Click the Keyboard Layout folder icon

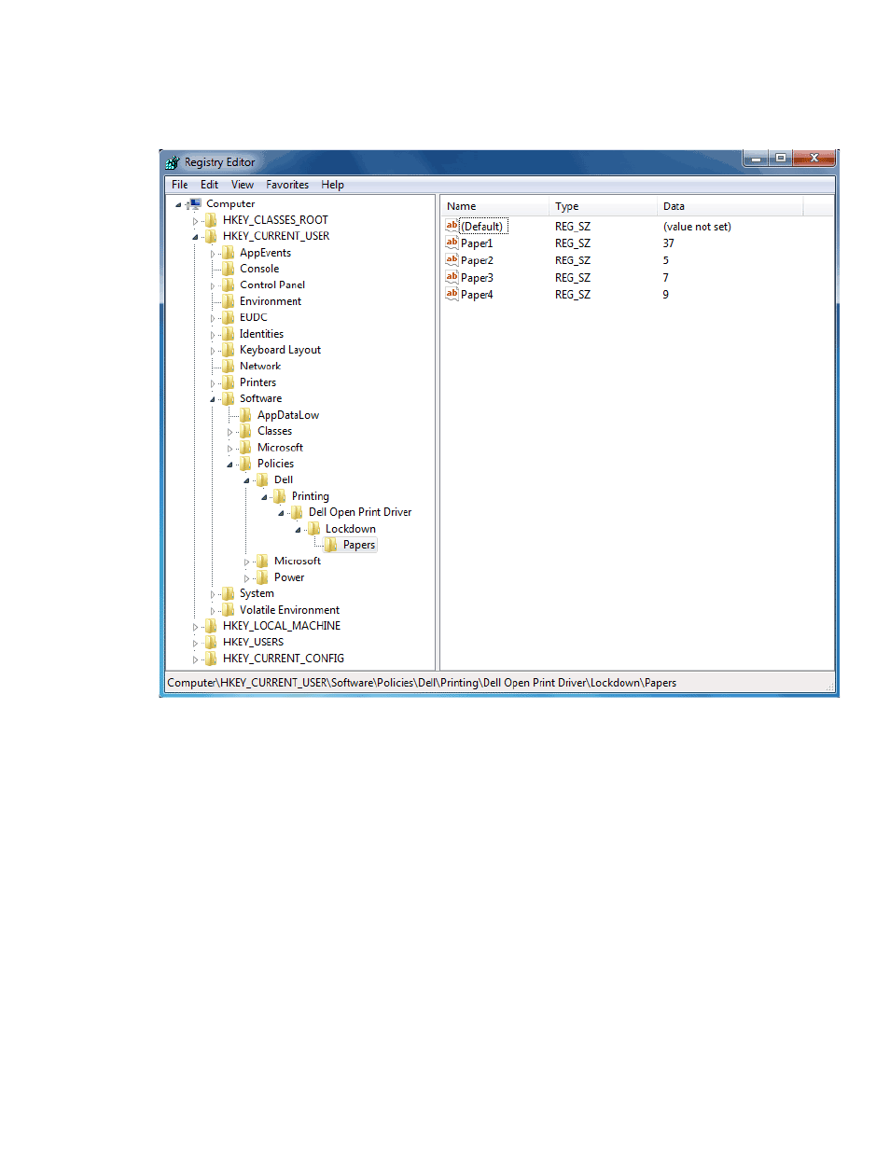click(x=228, y=350)
